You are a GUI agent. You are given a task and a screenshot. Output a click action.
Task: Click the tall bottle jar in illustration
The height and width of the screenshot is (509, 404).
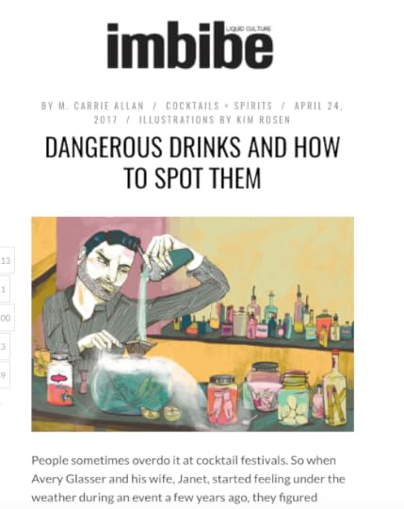(x=335, y=388)
